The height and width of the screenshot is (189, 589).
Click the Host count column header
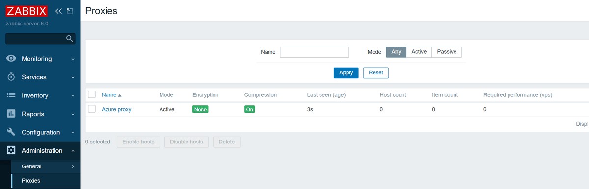click(393, 95)
